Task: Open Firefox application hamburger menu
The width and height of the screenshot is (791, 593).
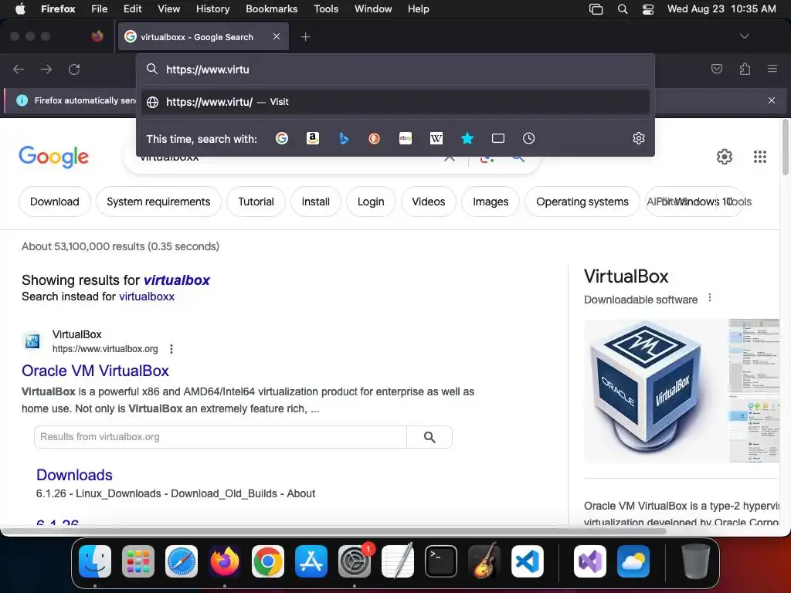Action: click(772, 69)
